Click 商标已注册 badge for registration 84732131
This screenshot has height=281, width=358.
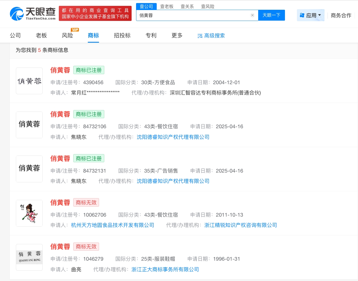[89, 158]
